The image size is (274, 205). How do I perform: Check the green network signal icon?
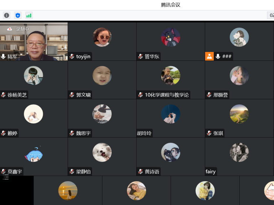[29, 16]
